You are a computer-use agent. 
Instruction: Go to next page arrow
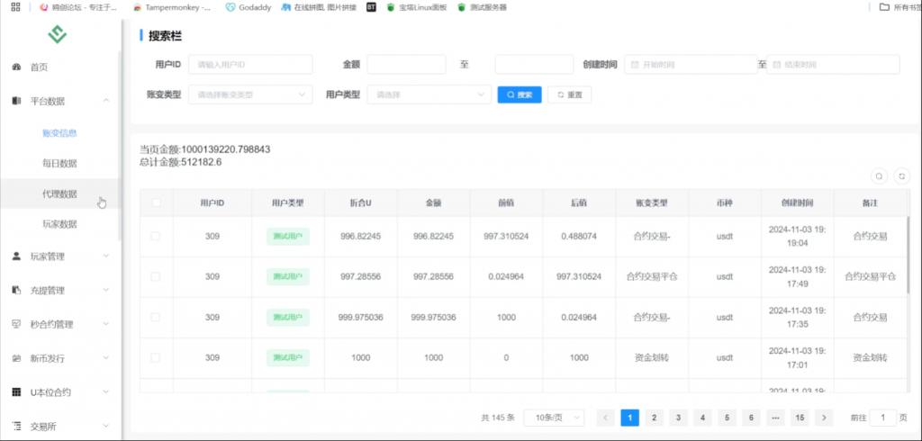coord(824,418)
